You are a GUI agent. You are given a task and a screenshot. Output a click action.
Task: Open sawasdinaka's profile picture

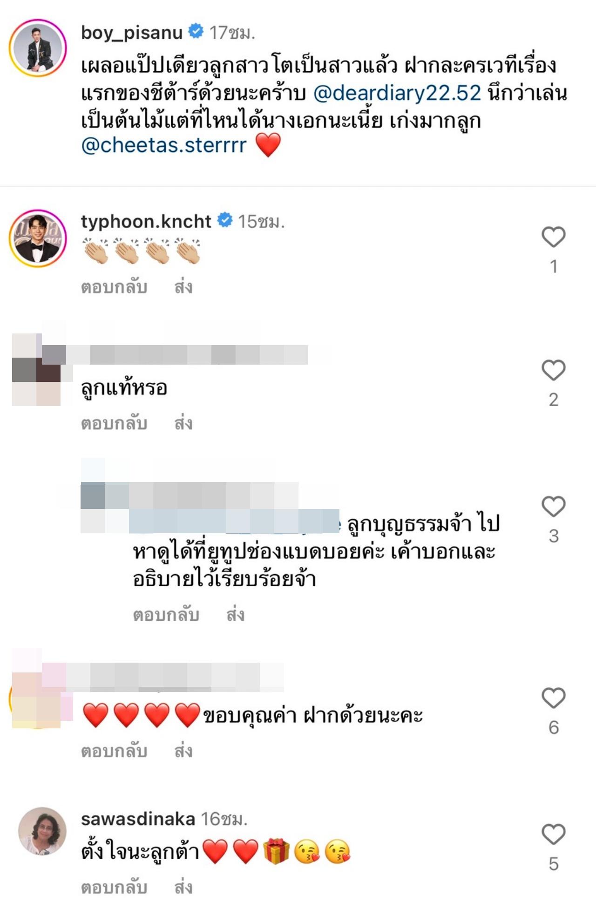click(42, 831)
